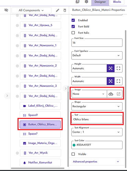The width and height of the screenshot is (127, 171).
Task: Uncheck the Enabled checkbox
Action: [73, 20]
